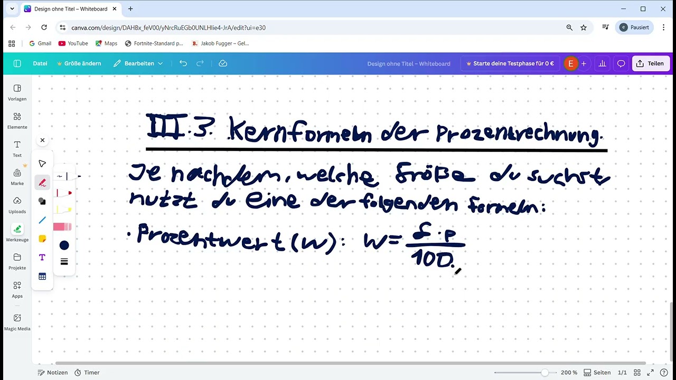This screenshot has width=676, height=380.
Task: Open browser zoom magnifier icon
Action: pyautogui.click(x=569, y=27)
